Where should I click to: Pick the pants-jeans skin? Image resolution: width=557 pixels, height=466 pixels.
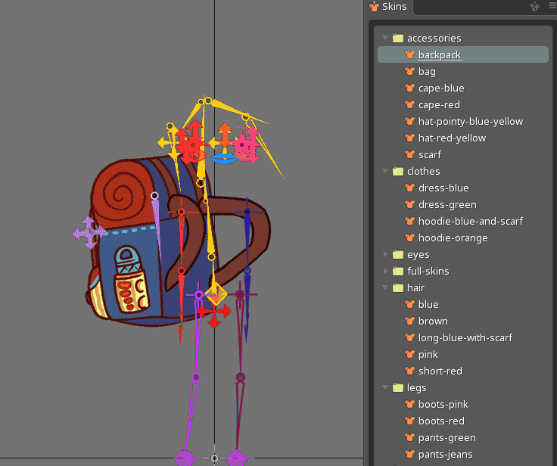[445, 455]
